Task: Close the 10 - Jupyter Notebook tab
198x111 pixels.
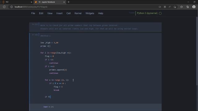Action: (x=64, y=2)
